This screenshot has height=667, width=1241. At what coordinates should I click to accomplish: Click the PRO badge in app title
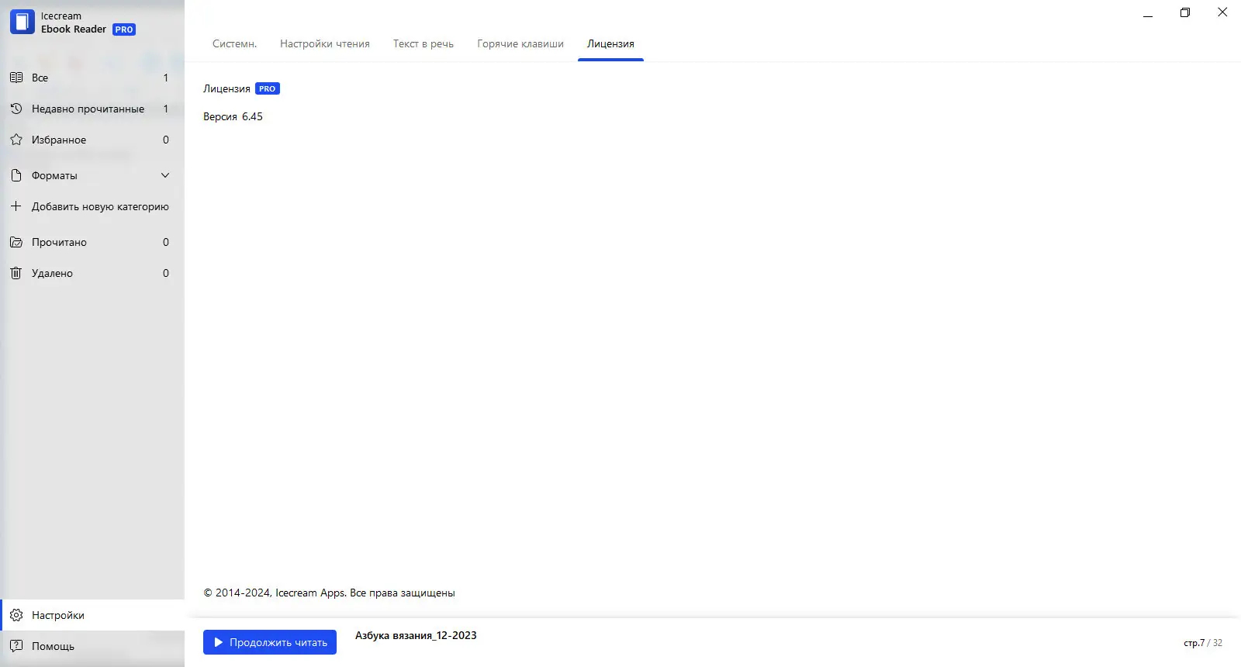pos(124,29)
